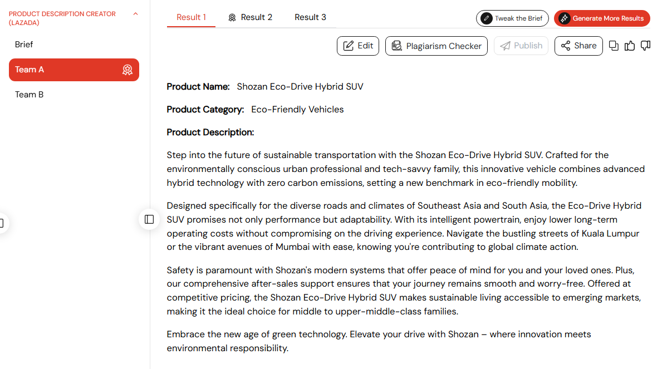
Task: Toggle the sidebar panel icon
Action: click(149, 219)
